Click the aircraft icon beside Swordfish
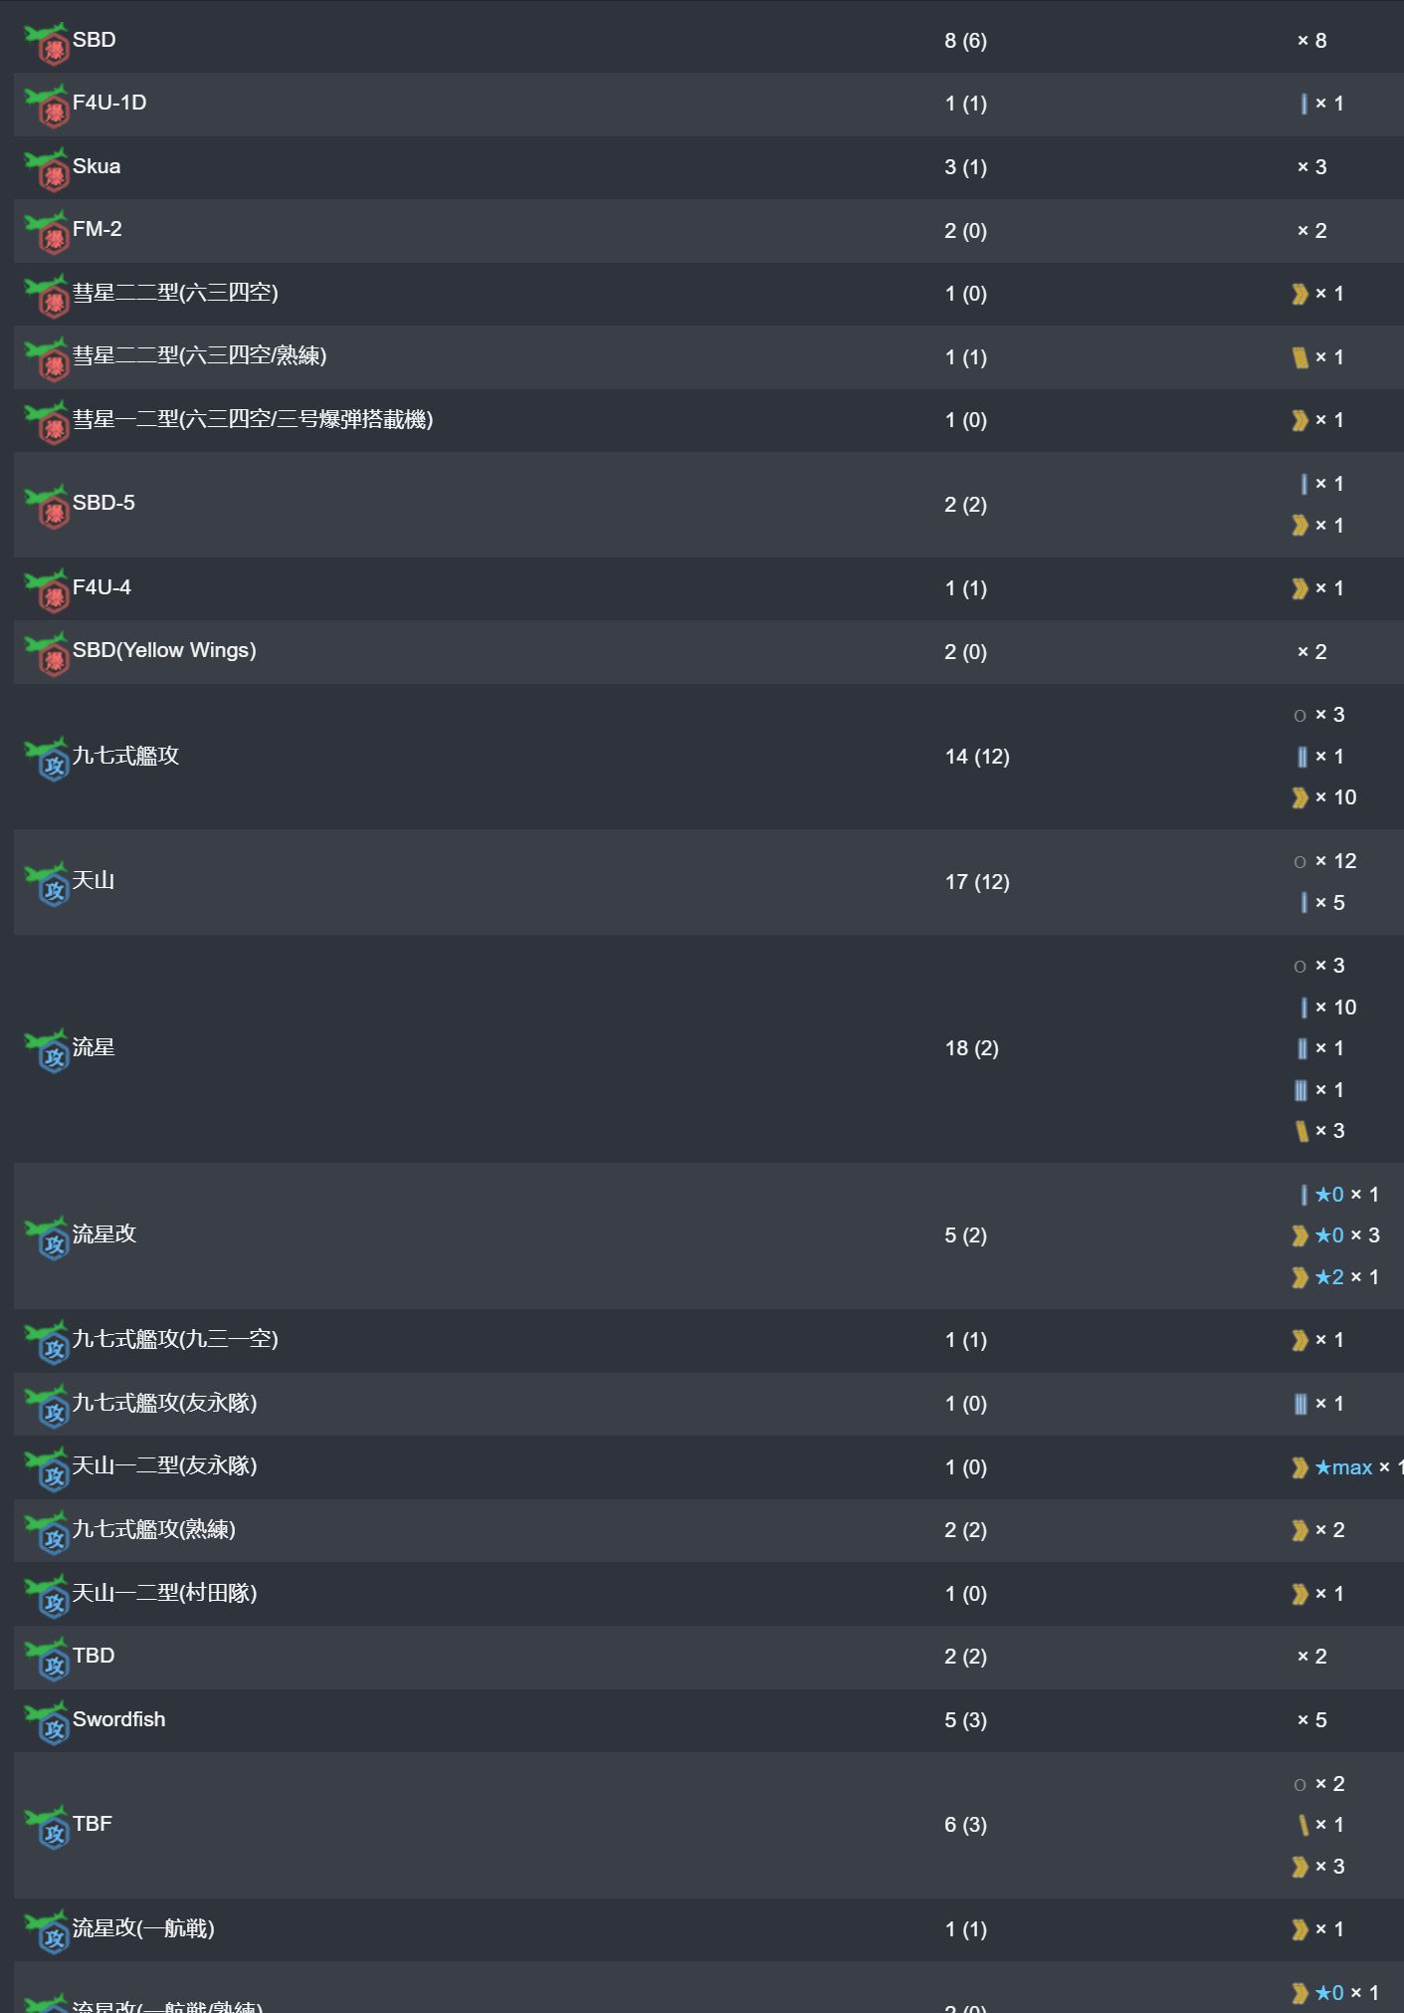Screen dimensions: 1404x2013 47,1722
